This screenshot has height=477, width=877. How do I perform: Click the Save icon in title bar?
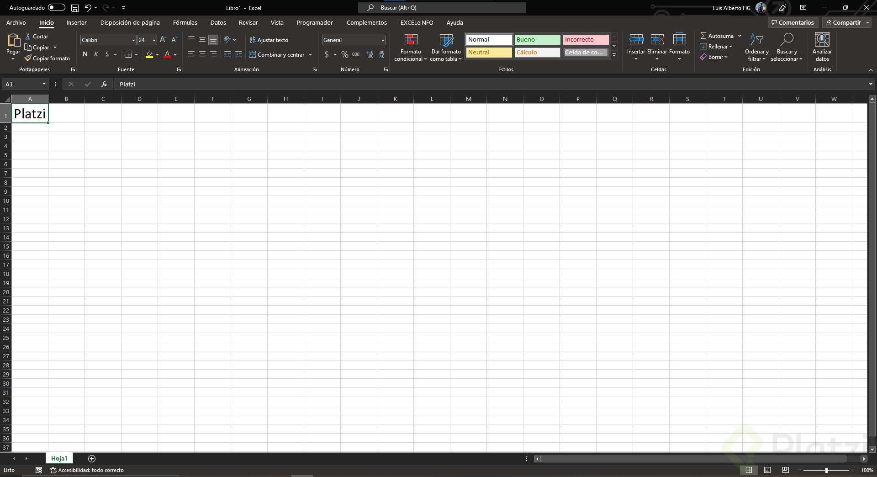(75, 8)
